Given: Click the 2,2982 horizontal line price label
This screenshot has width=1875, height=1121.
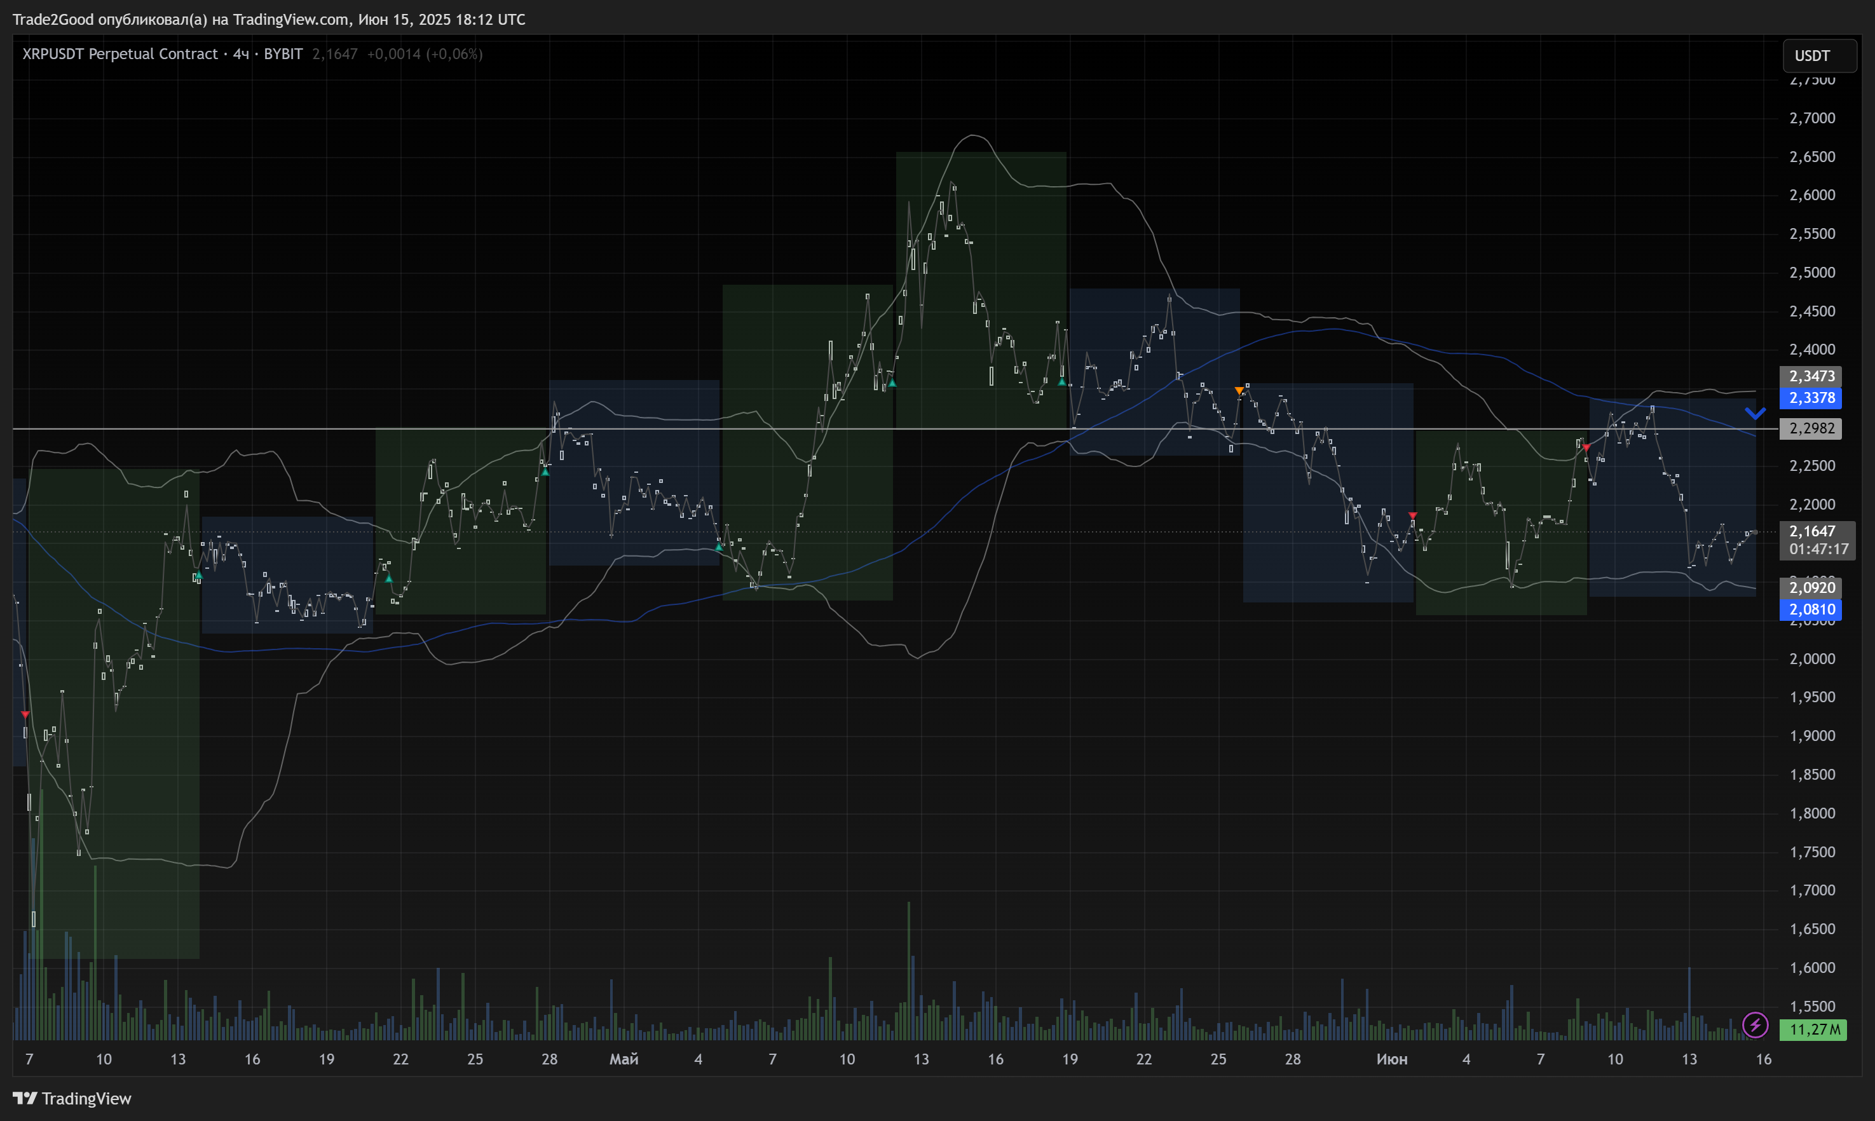Looking at the screenshot, I should click(x=1811, y=428).
